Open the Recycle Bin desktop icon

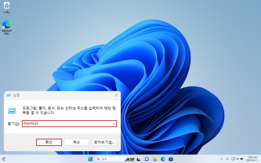click(x=7, y=8)
